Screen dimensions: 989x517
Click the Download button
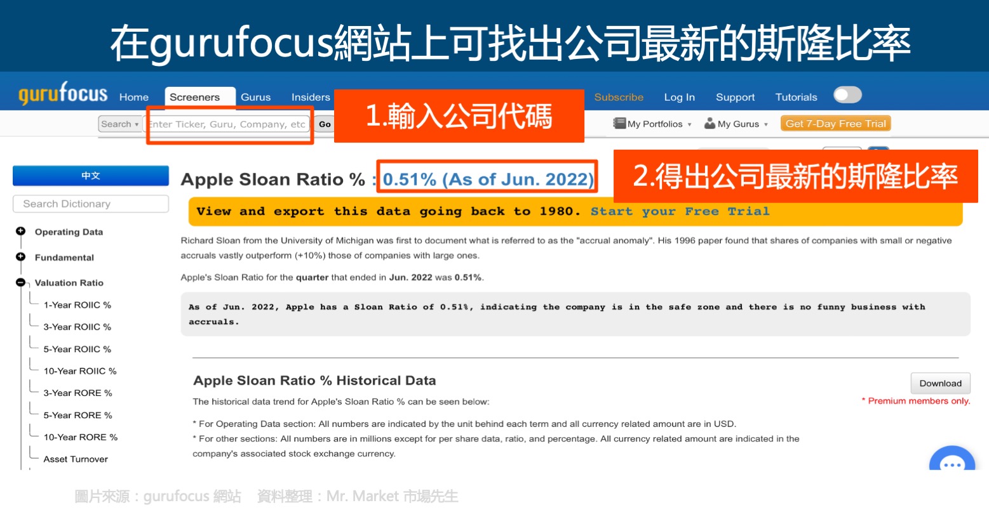[x=940, y=383]
